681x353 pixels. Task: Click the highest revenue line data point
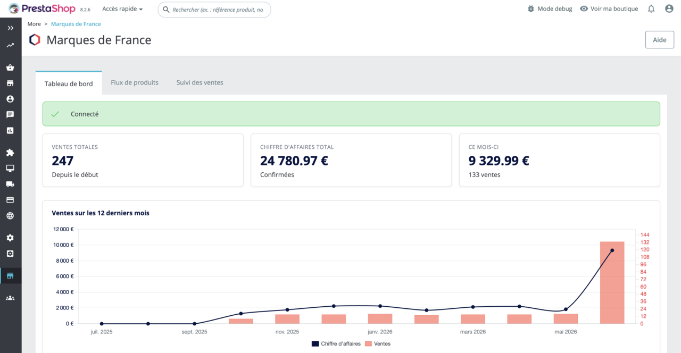(612, 250)
